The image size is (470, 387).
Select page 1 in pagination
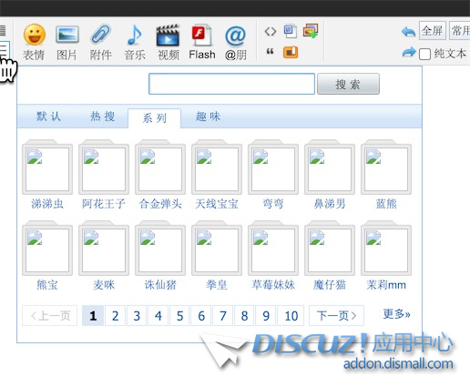tap(93, 316)
